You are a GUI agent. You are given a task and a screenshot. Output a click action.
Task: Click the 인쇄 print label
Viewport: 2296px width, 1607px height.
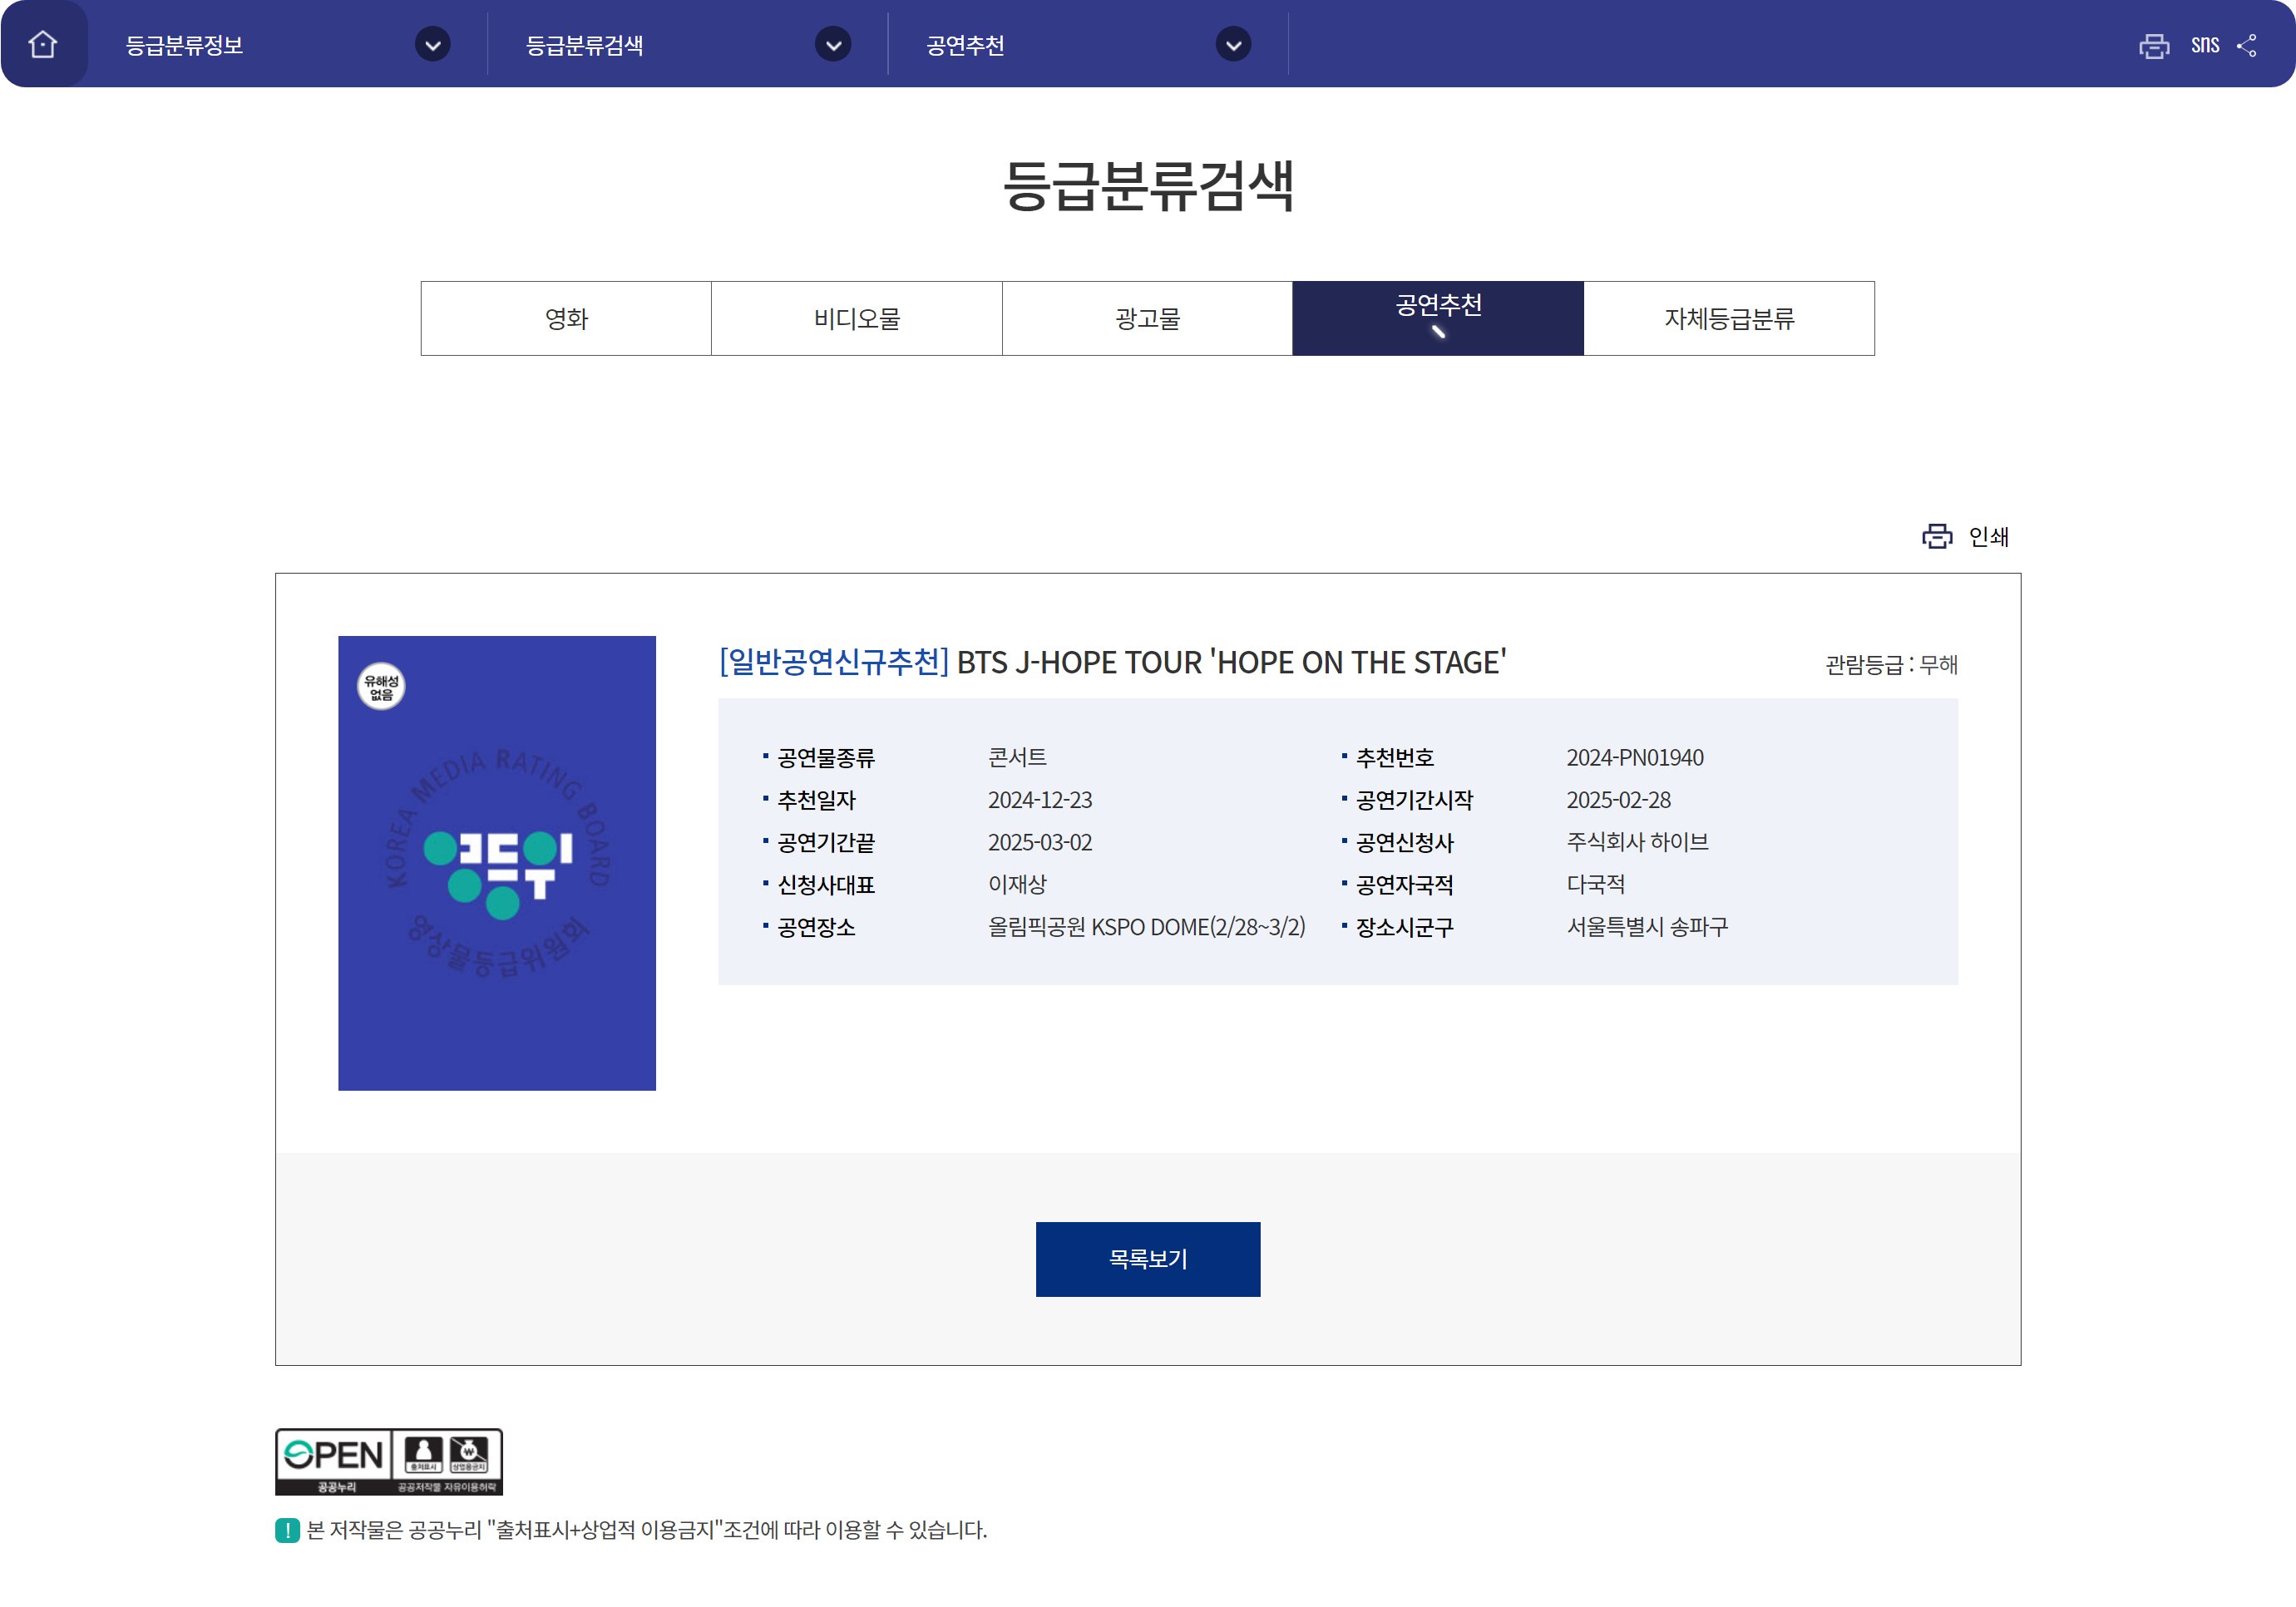(x=1988, y=537)
